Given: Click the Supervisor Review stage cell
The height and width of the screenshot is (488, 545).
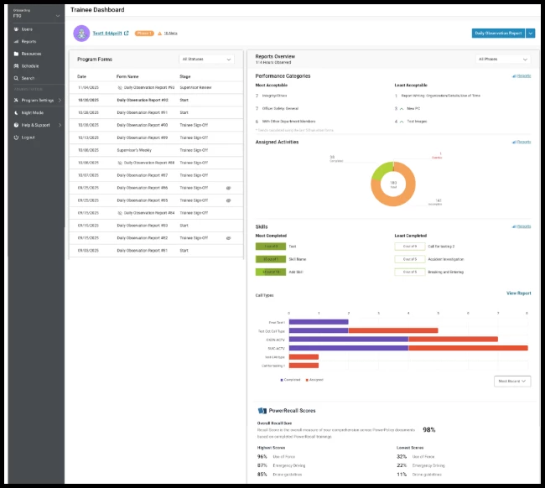Looking at the screenshot, I should (195, 87).
